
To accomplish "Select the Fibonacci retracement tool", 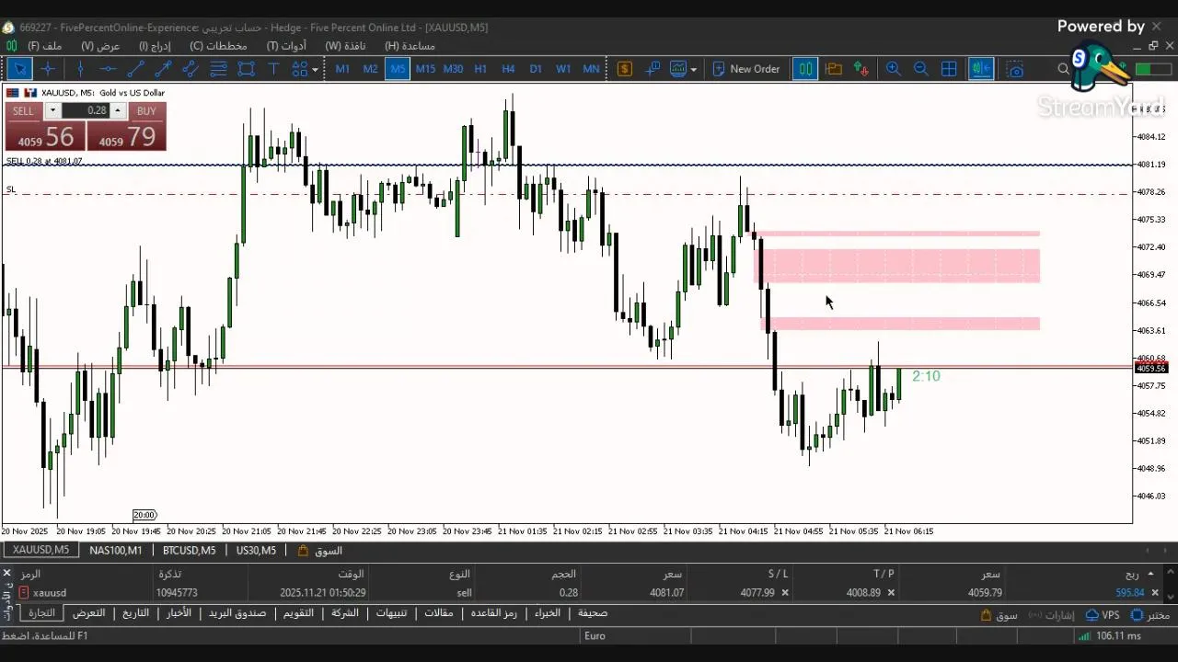I will point(219,69).
